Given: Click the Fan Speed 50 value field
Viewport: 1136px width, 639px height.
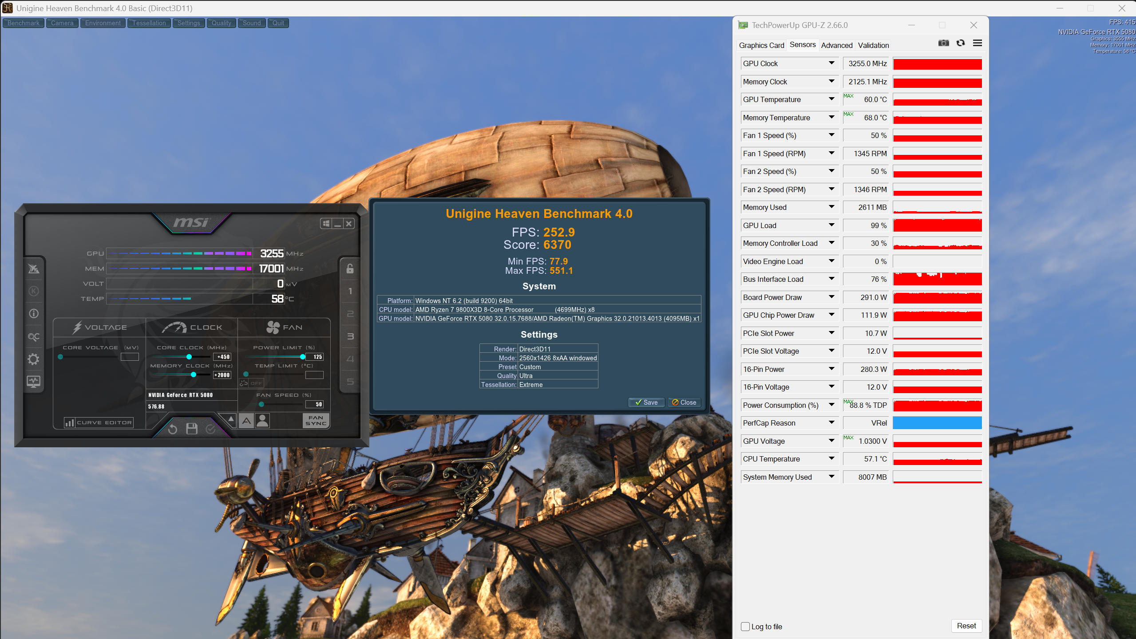Looking at the screenshot, I should pyautogui.click(x=315, y=404).
